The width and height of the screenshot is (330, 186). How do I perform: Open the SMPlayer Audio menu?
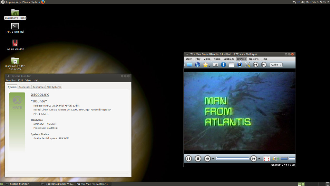coord(217,59)
